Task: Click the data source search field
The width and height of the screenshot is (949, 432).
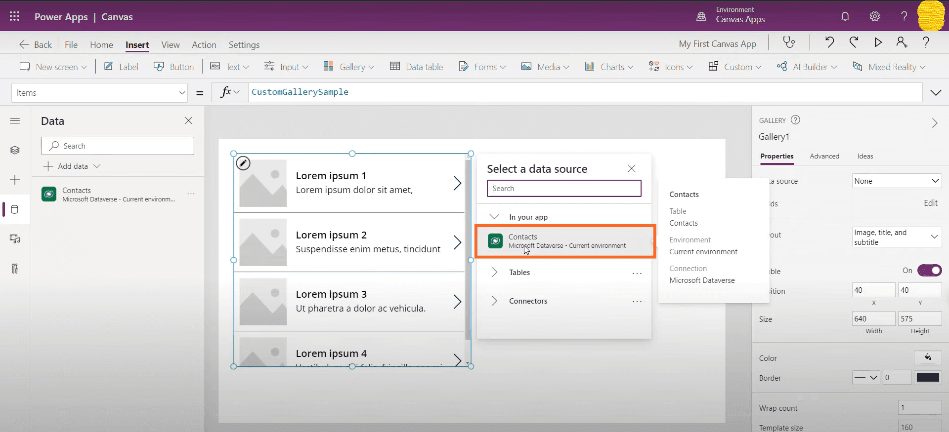Action: coord(564,189)
